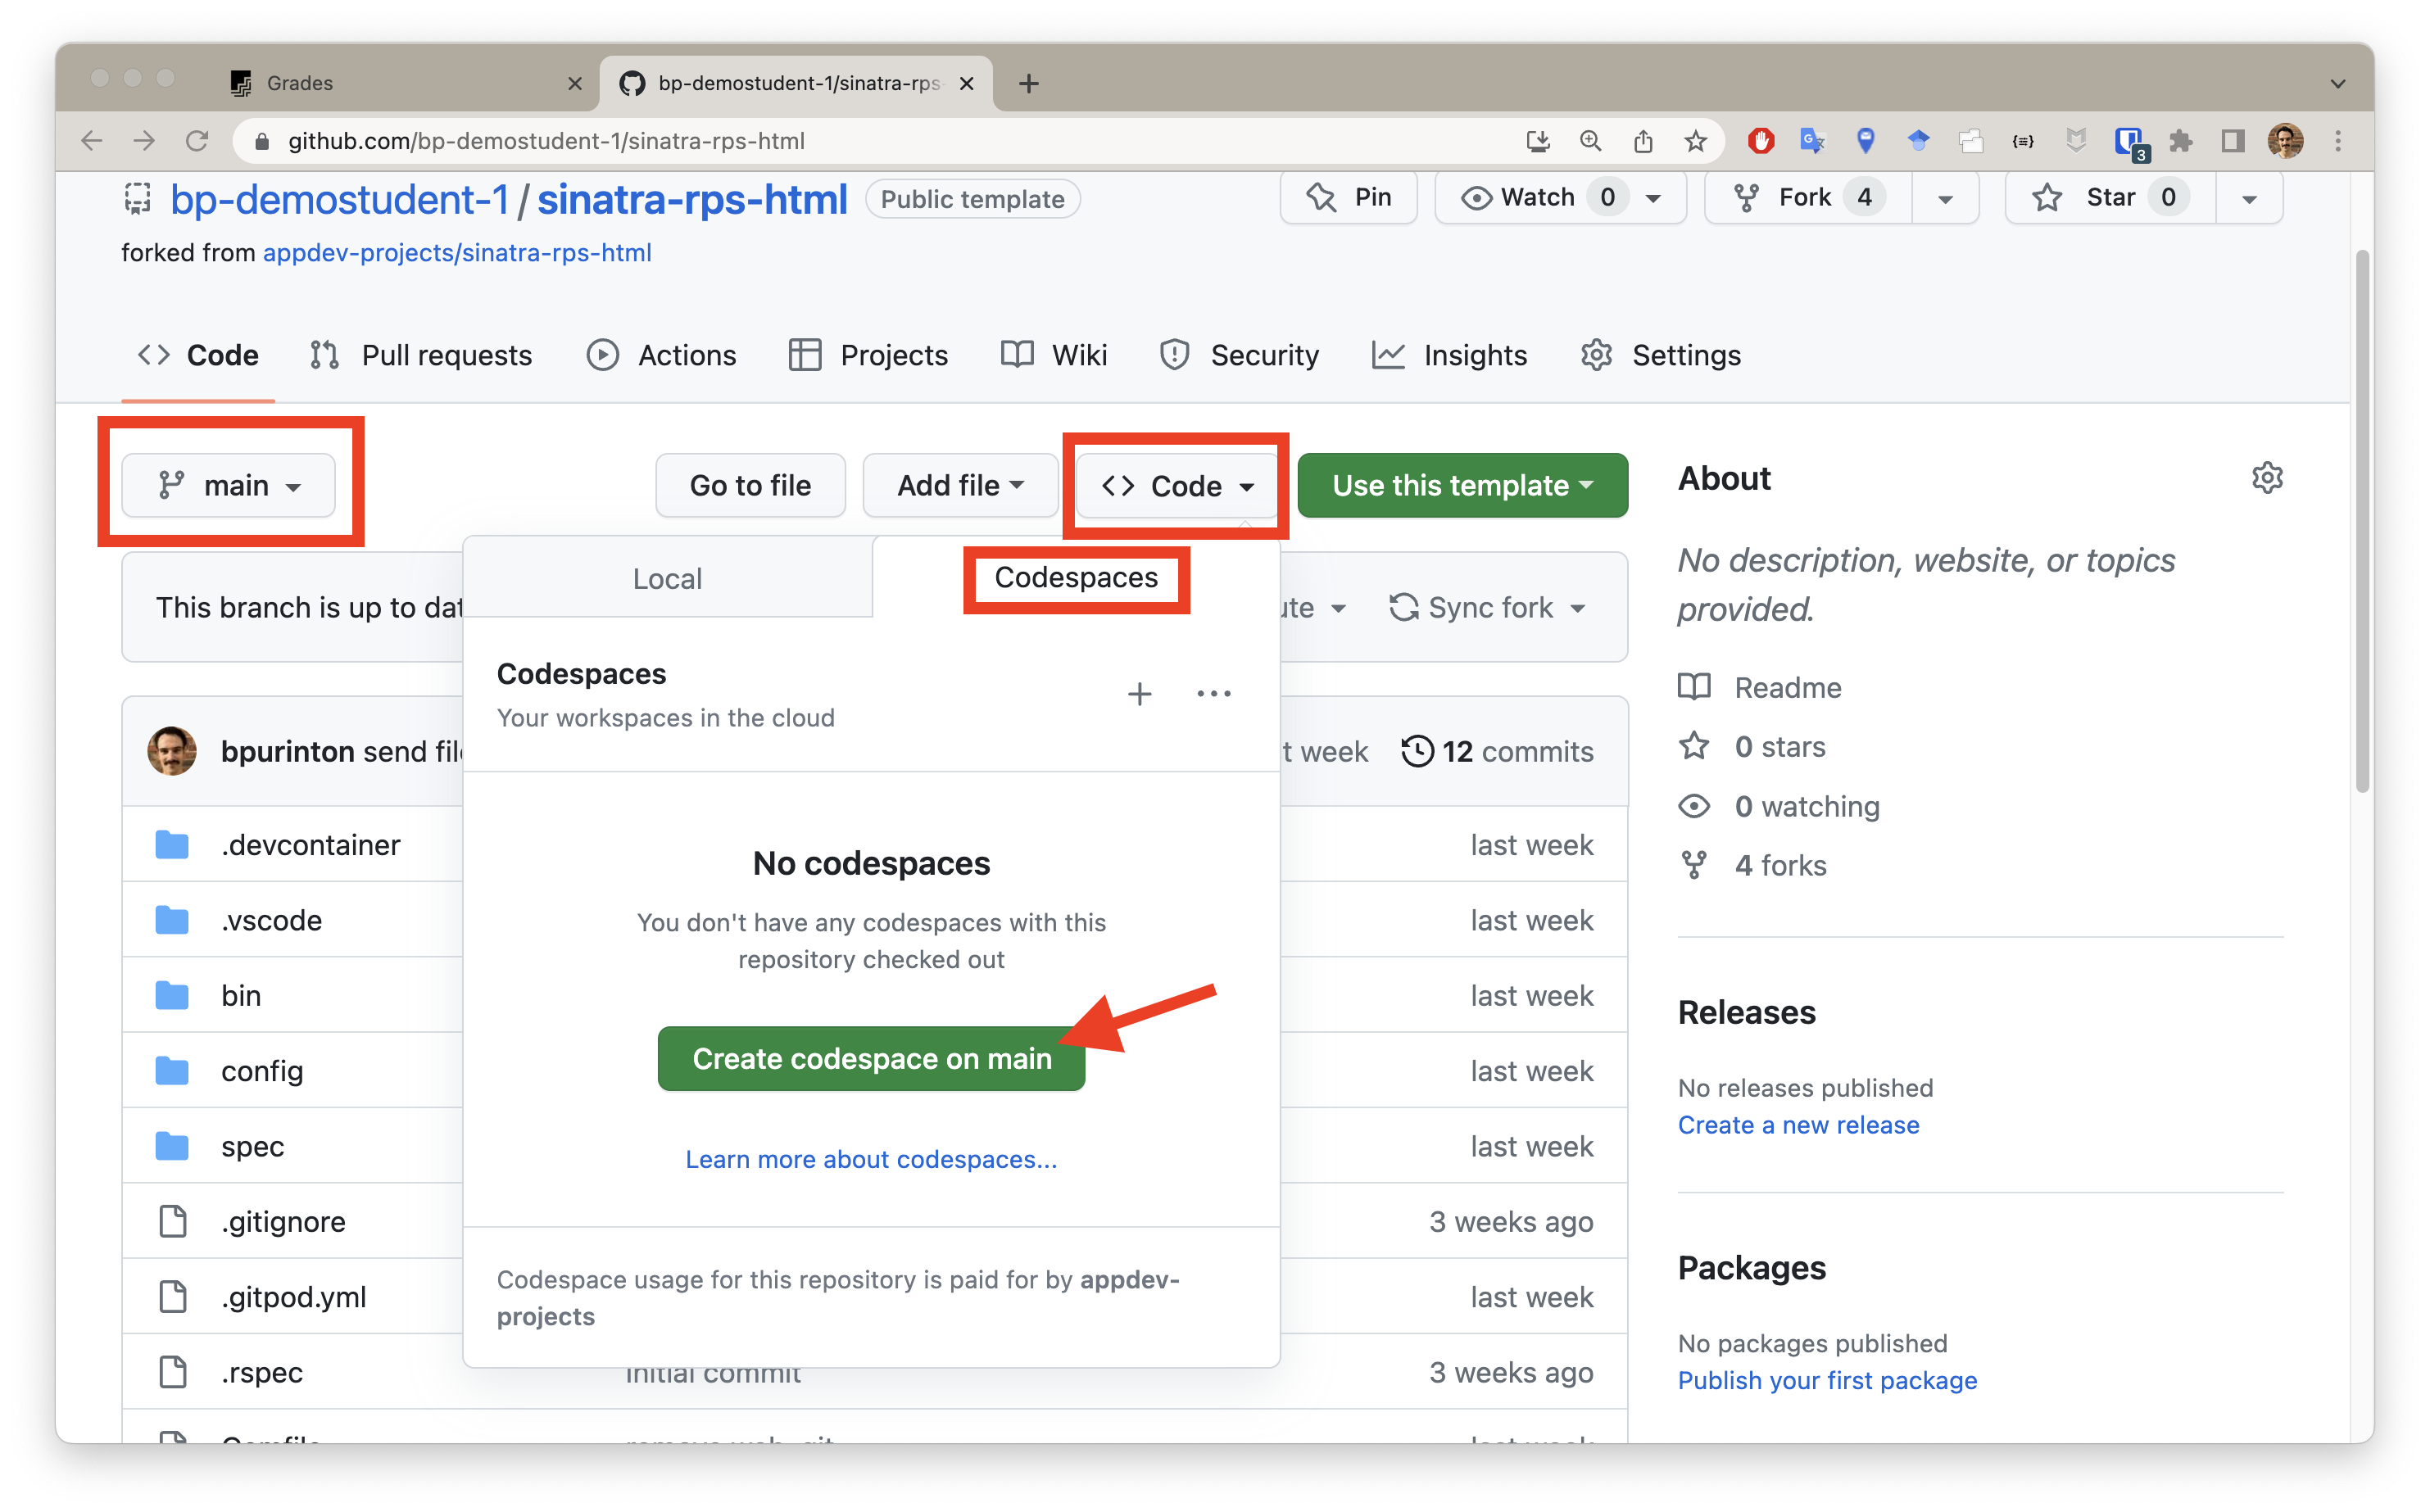The width and height of the screenshot is (2430, 1512).
Task: Click the browser reload page icon
Action: click(x=197, y=141)
